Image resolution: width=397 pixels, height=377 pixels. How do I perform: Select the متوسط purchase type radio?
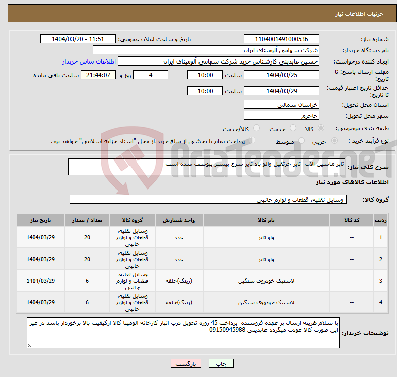click(x=301, y=140)
